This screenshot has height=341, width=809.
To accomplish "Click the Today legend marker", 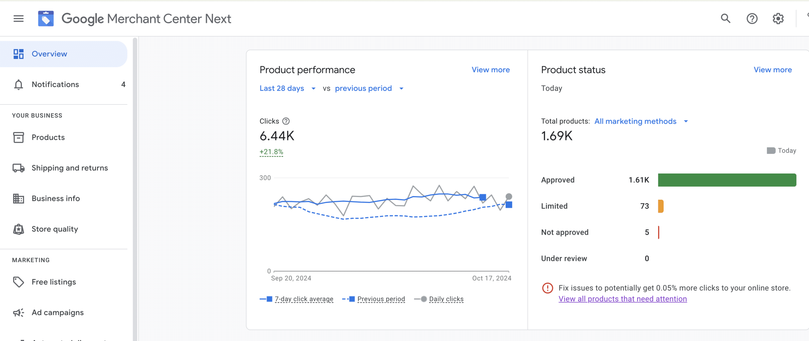I will click(771, 151).
